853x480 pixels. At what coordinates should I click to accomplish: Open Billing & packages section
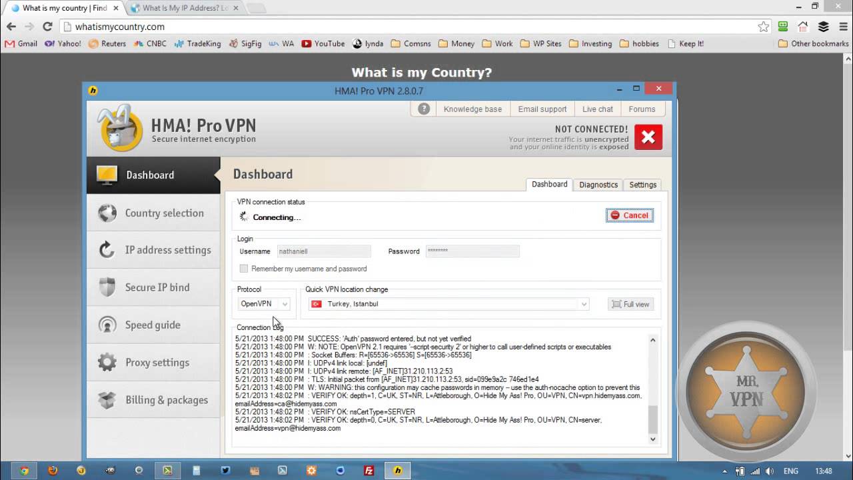pyautogui.click(x=153, y=400)
